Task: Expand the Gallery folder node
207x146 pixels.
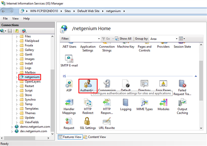Action: click(x=17, y=50)
